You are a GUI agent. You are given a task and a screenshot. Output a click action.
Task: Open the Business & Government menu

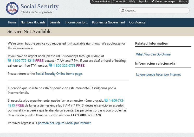point(108,22)
